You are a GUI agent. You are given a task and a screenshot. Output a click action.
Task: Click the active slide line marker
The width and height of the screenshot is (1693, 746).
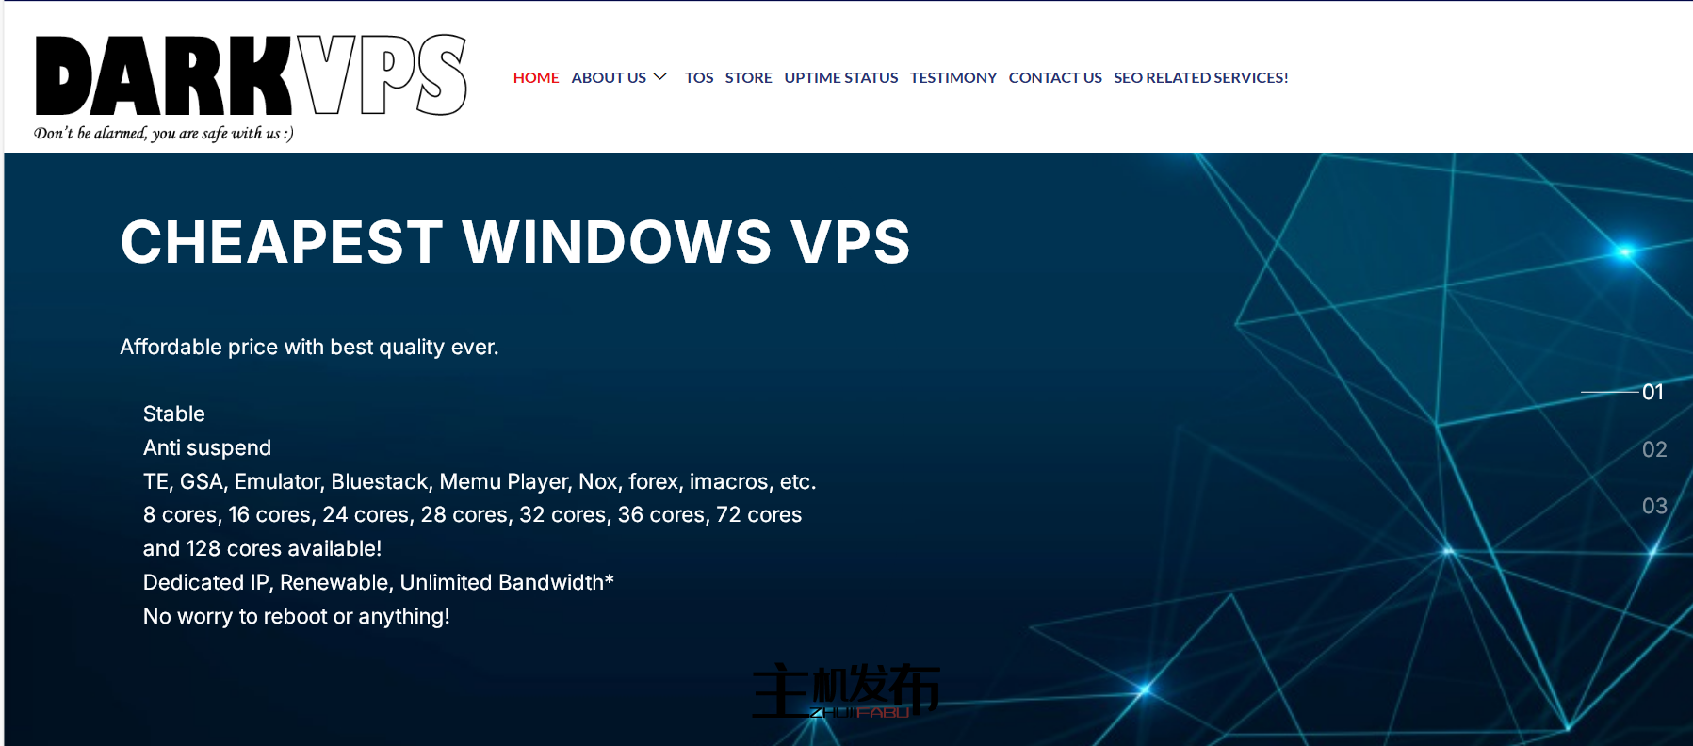pyautogui.click(x=1608, y=392)
